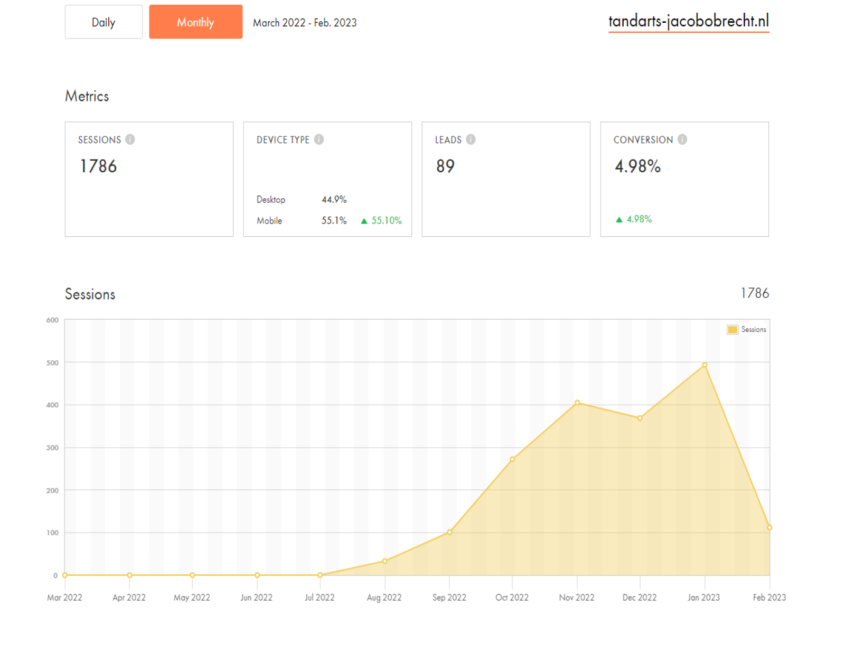Viewport: 845px width, 651px height.
Task: Toggle the Sessions legend swatch
Action: (732, 329)
